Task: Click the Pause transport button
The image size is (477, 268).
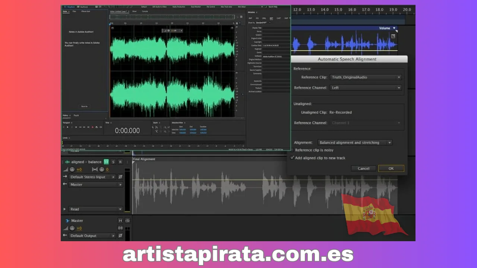Action: pyautogui.click(x=72, y=127)
